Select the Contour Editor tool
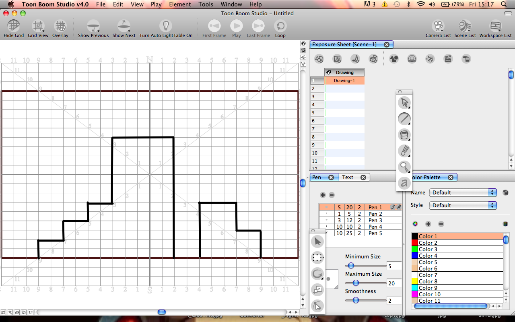 pos(317,306)
